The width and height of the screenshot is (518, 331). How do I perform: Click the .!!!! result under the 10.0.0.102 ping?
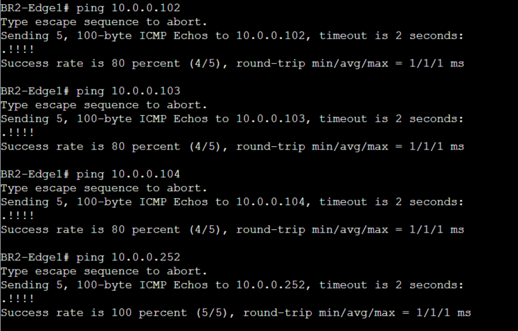(17, 50)
